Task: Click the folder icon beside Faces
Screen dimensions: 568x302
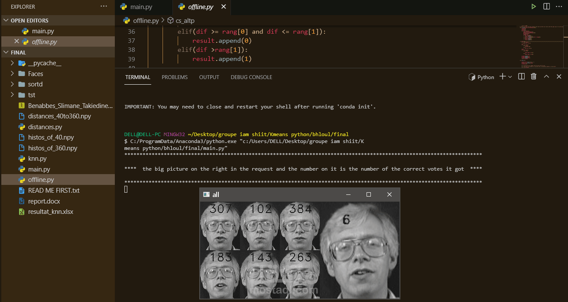Action: [x=22, y=73]
